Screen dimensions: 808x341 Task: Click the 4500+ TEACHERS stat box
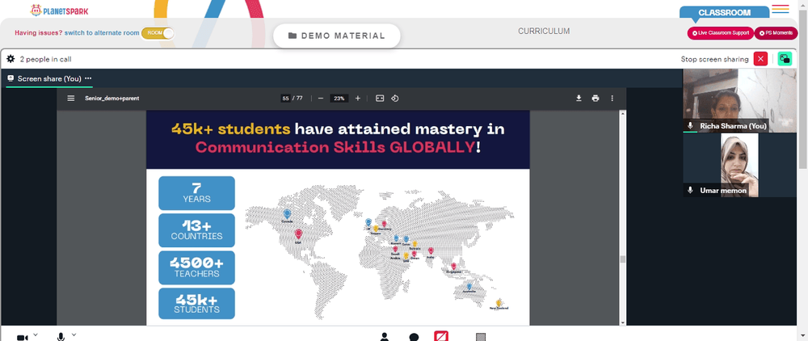pyautogui.click(x=196, y=267)
